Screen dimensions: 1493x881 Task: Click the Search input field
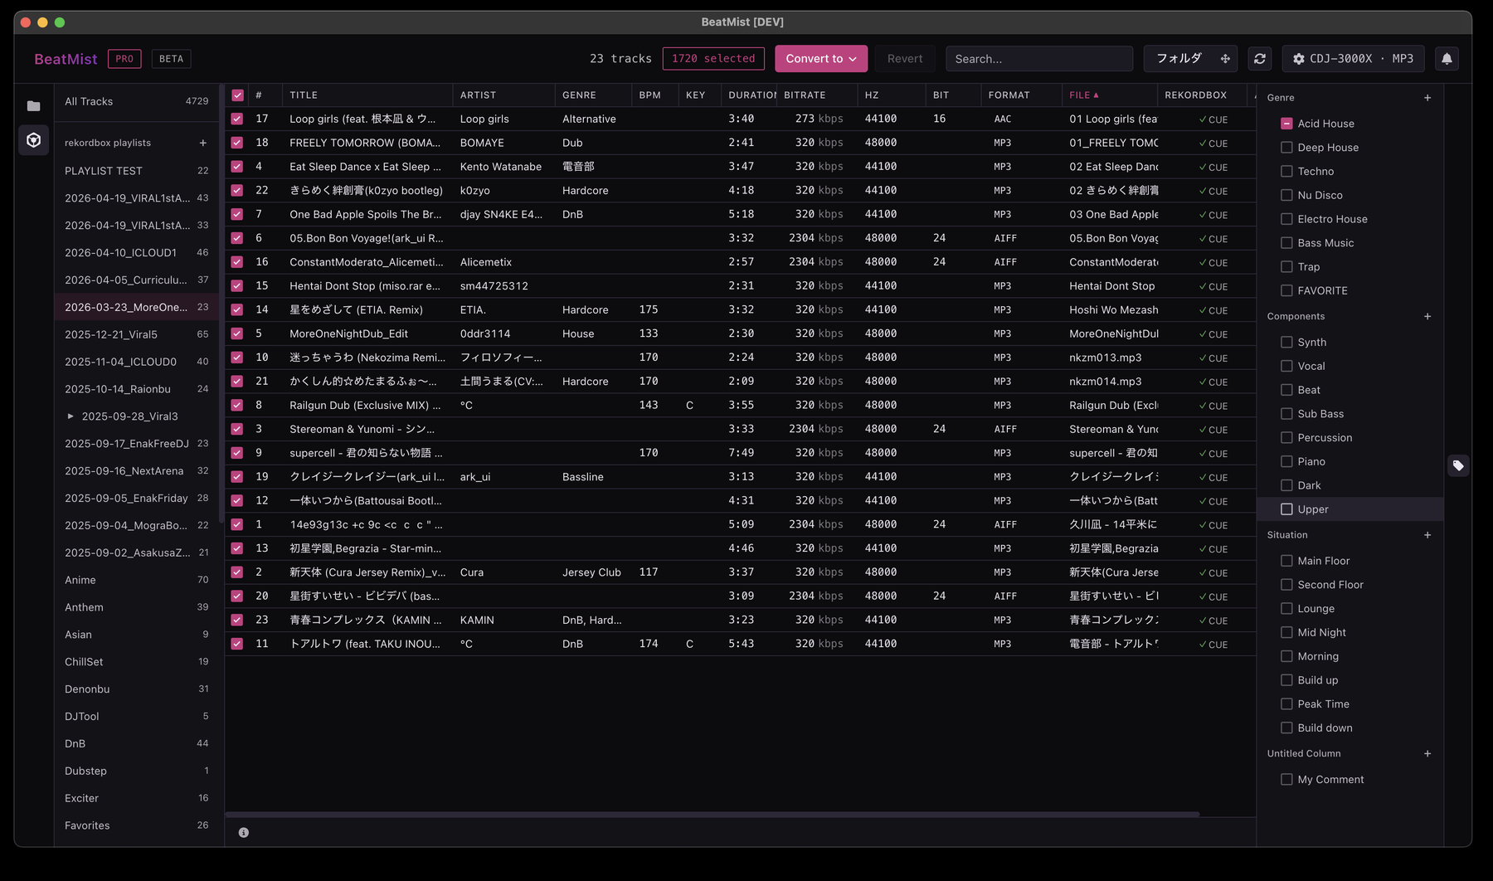(1039, 59)
